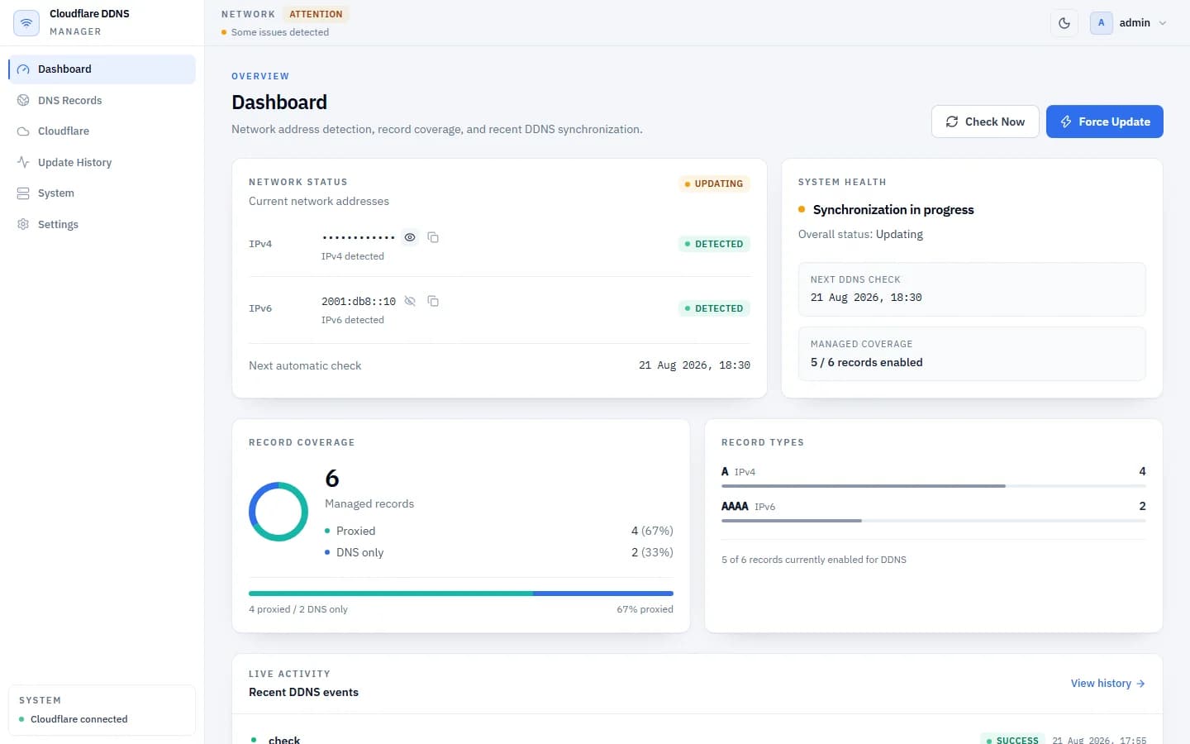The width and height of the screenshot is (1190, 744).
Task: Click the Cloudflare DDNS wifi logo icon
Action: coord(26,23)
